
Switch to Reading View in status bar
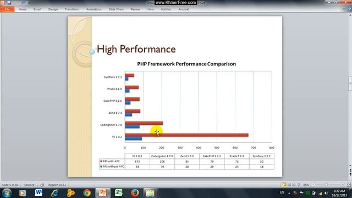pyautogui.click(x=294, y=185)
